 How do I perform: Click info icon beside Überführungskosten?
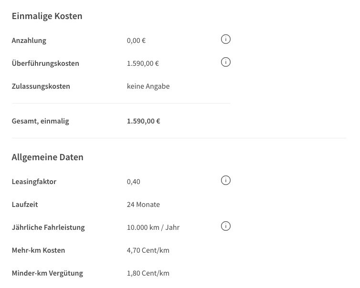tap(225, 62)
